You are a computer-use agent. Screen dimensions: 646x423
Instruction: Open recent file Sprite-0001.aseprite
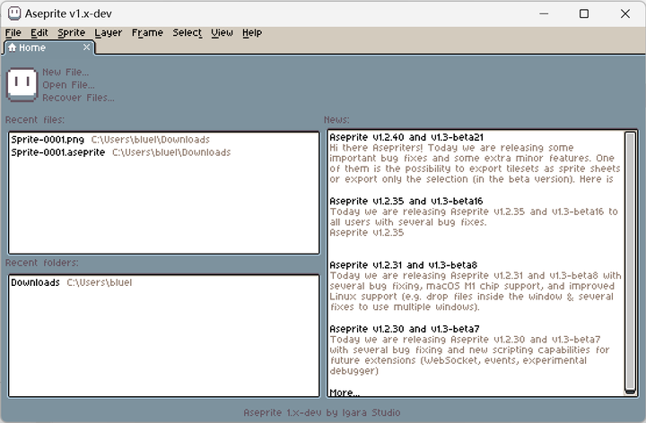57,152
